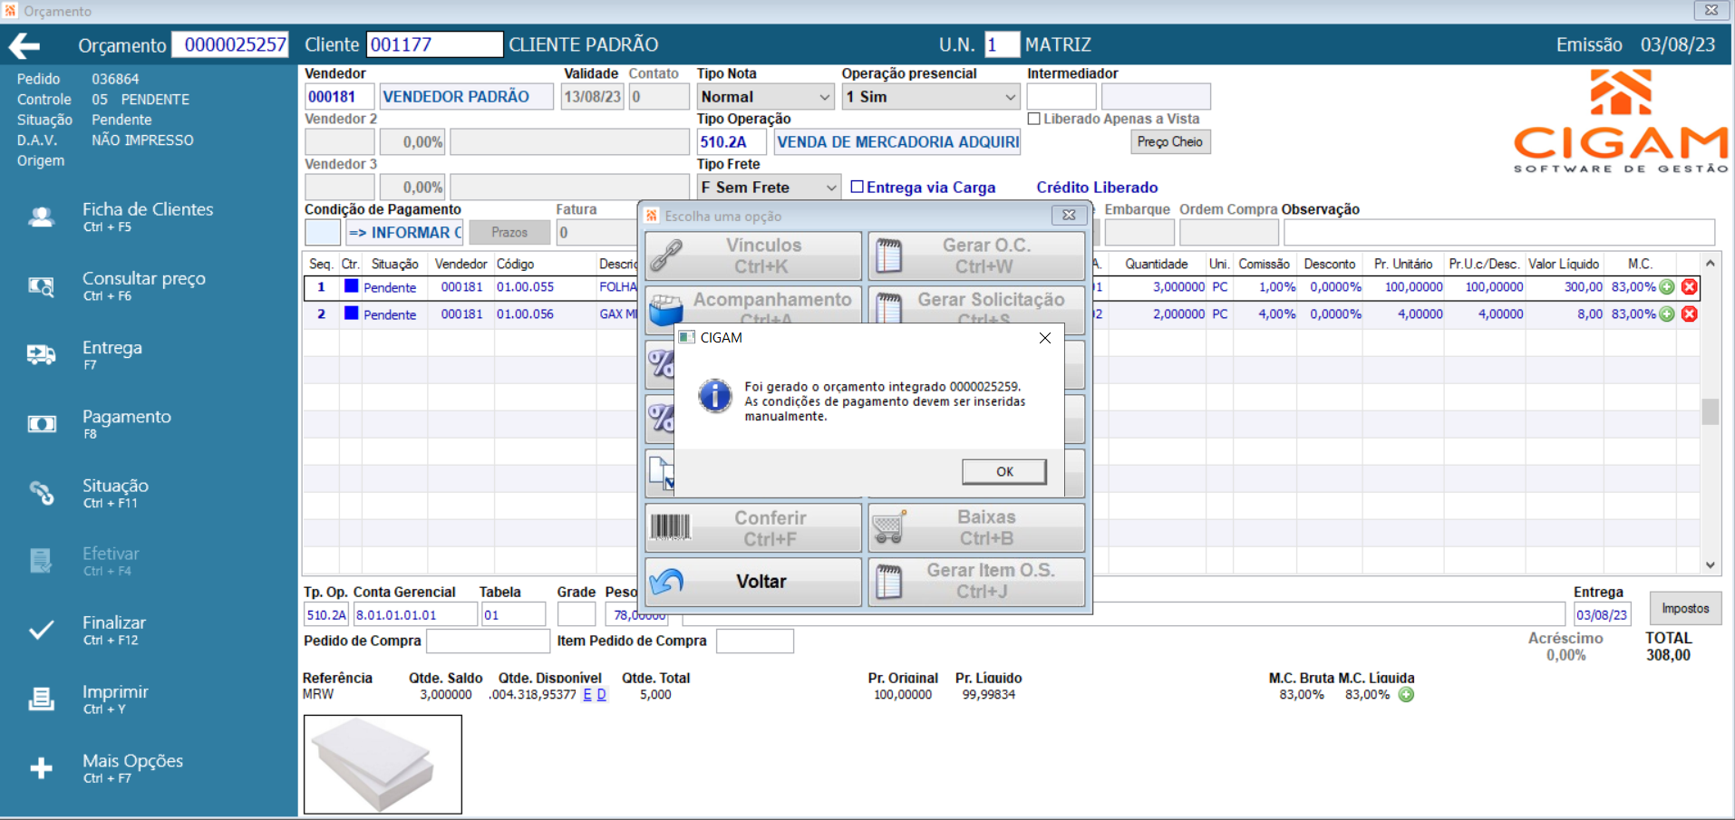1735x820 pixels.
Task: Click the Voltar button in options dialog
Action: click(753, 582)
